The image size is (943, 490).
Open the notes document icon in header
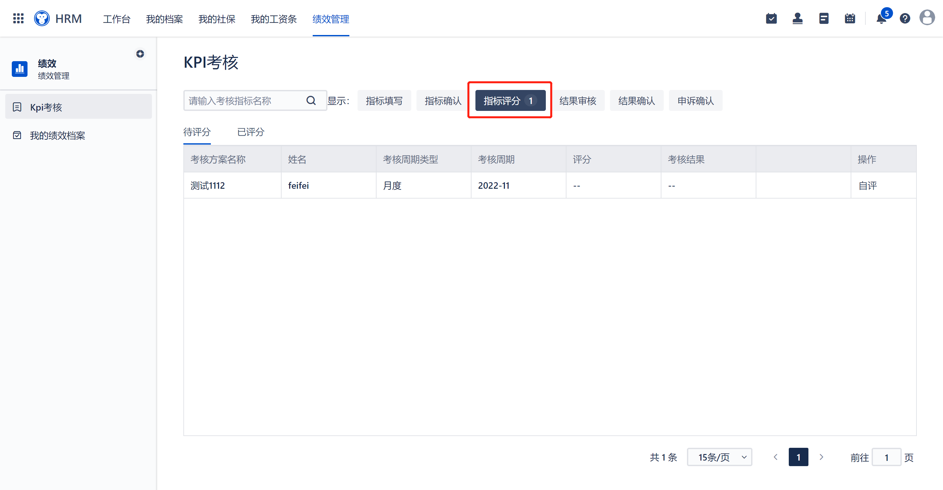[x=824, y=18]
